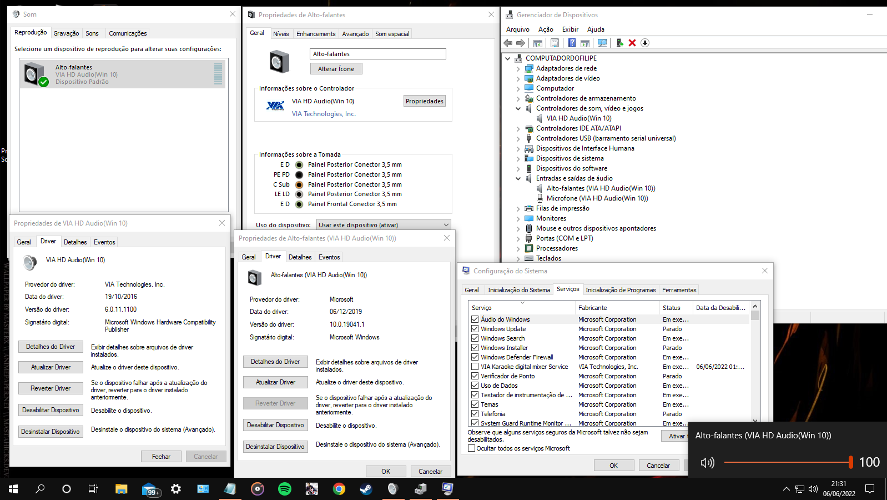Open Steam from the taskbar
Screen dimensions: 887x500
(366, 489)
